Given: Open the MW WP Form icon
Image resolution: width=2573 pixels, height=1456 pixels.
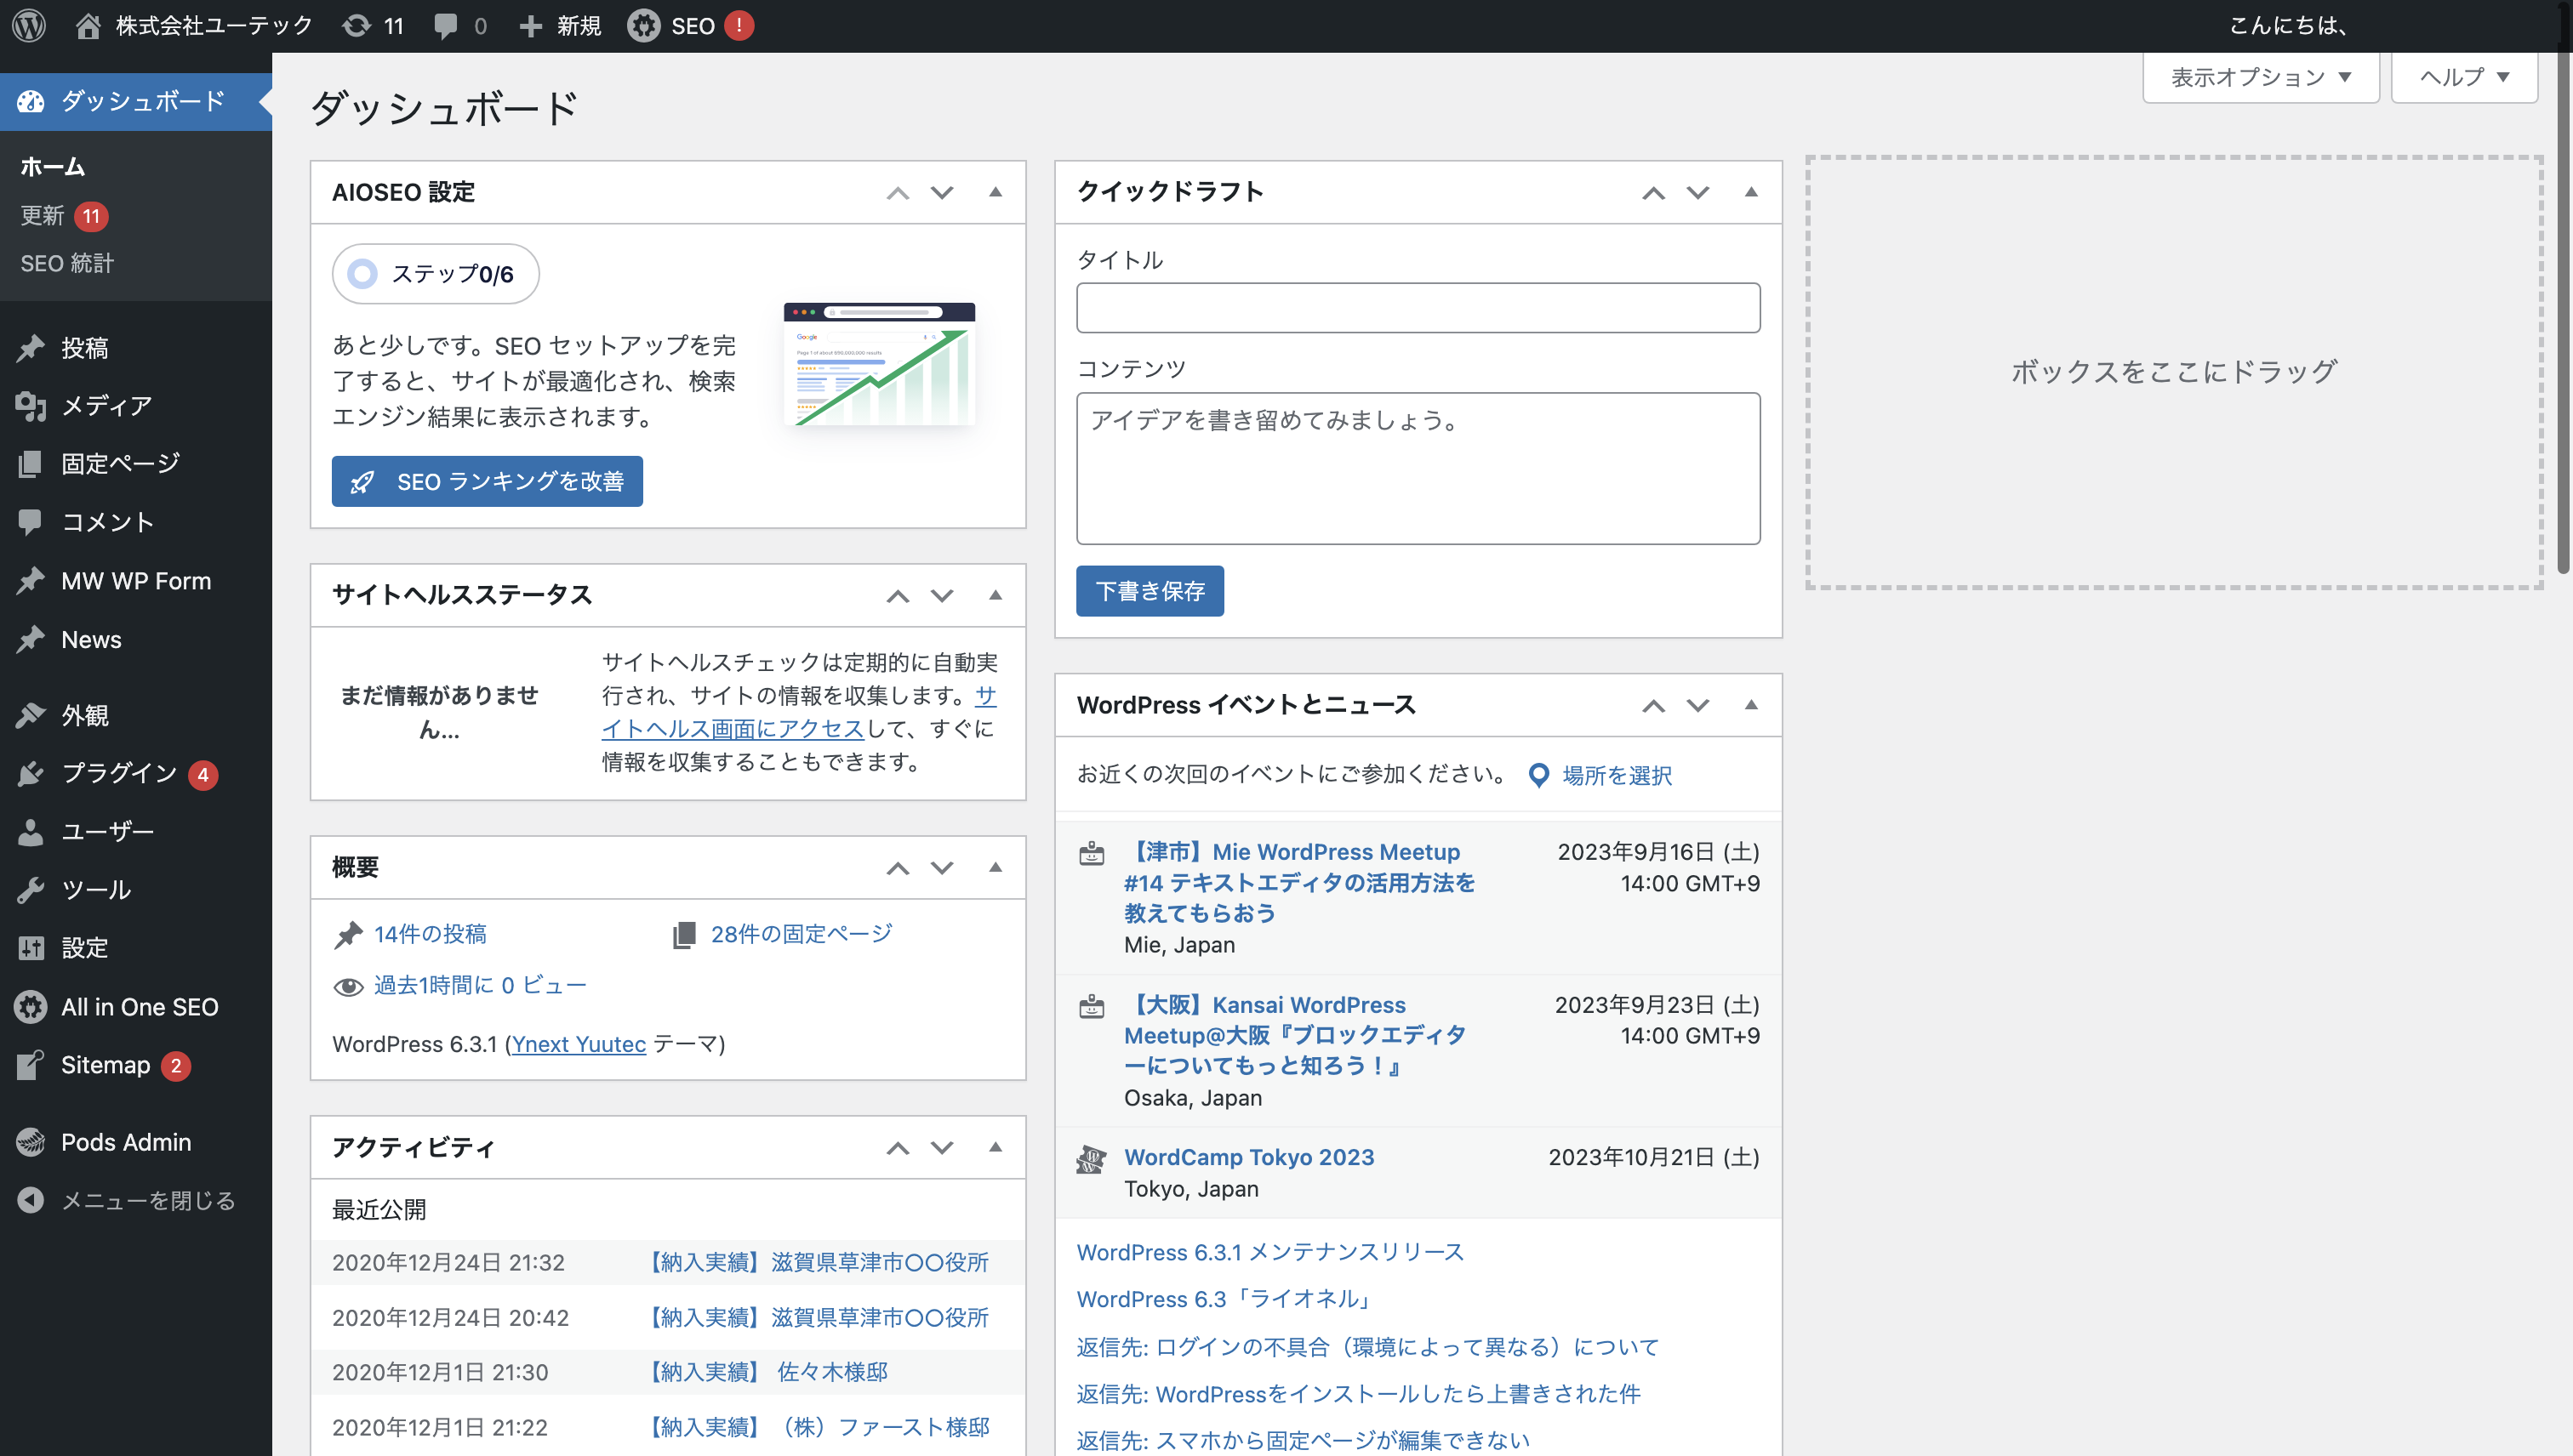Looking at the screenshot, I should pyautogui.click(x=31, y=580).
